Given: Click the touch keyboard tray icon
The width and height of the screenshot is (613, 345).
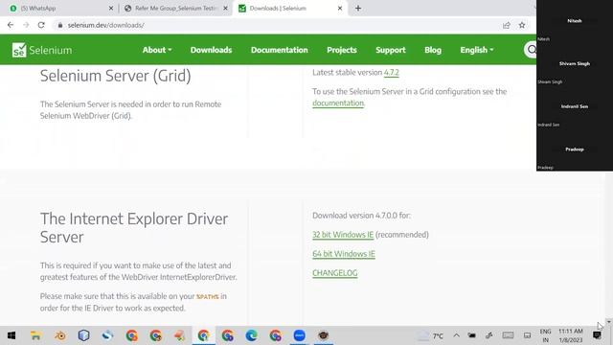Looking at the screenshot, I should pos(508,335).
